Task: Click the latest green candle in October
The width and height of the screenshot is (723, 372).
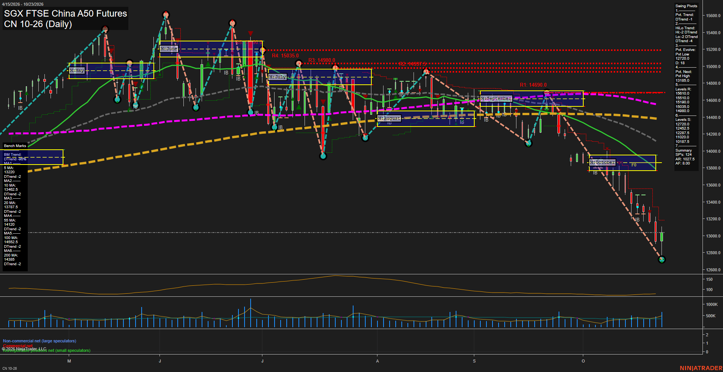Action: [662, 237]
